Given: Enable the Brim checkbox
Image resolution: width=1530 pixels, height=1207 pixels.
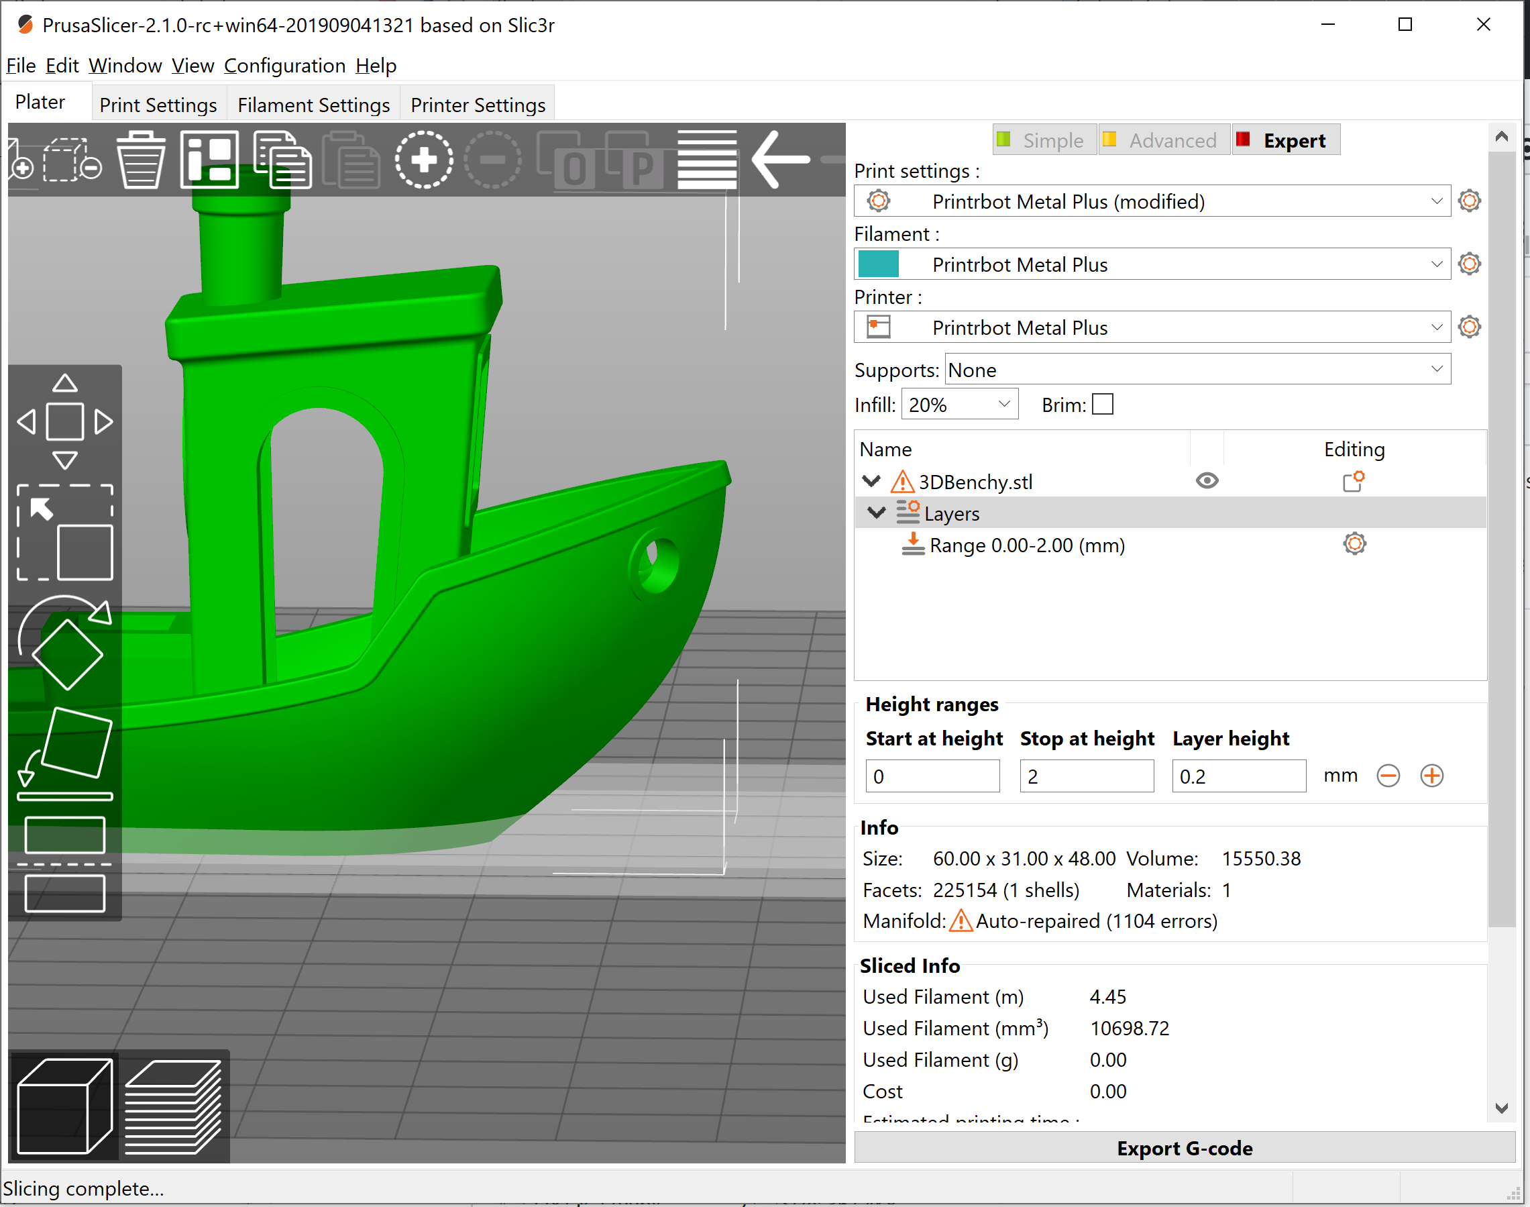Looking at the screenshot, I should [x=1102, y=403].
